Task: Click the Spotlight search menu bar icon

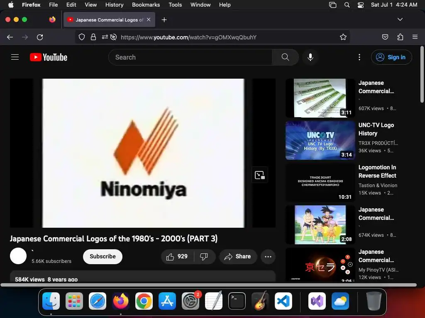Action: coord(347,5)
